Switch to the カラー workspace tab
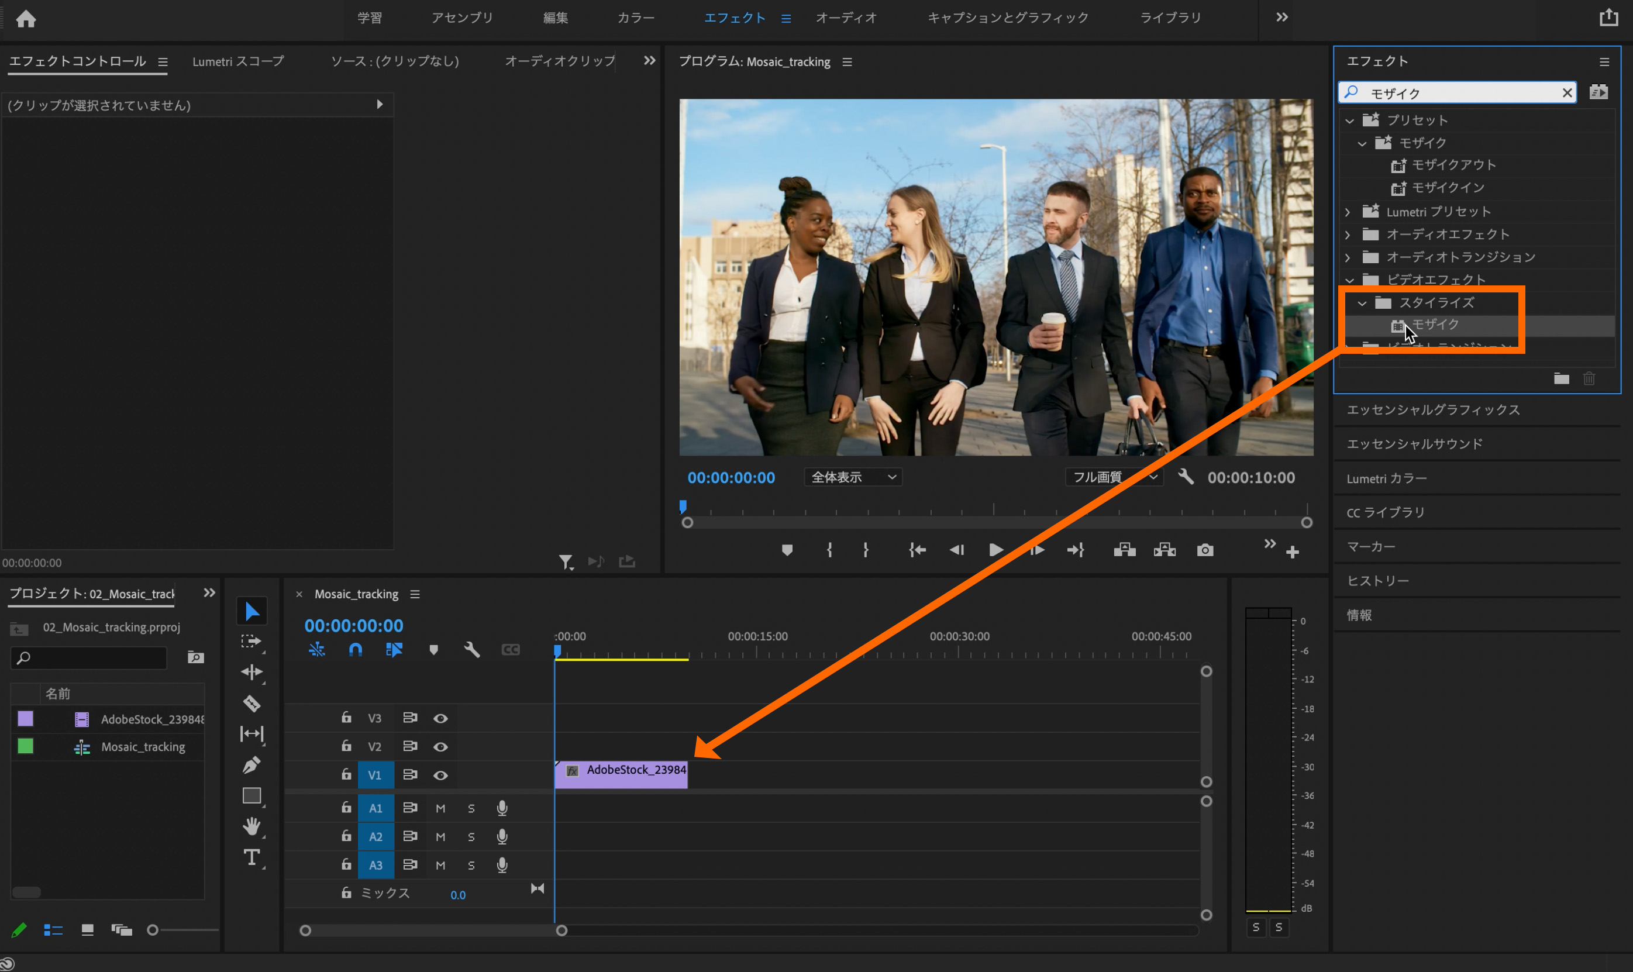The width and height of the screenshot is (1633, 972). click(x=635, y=18)
